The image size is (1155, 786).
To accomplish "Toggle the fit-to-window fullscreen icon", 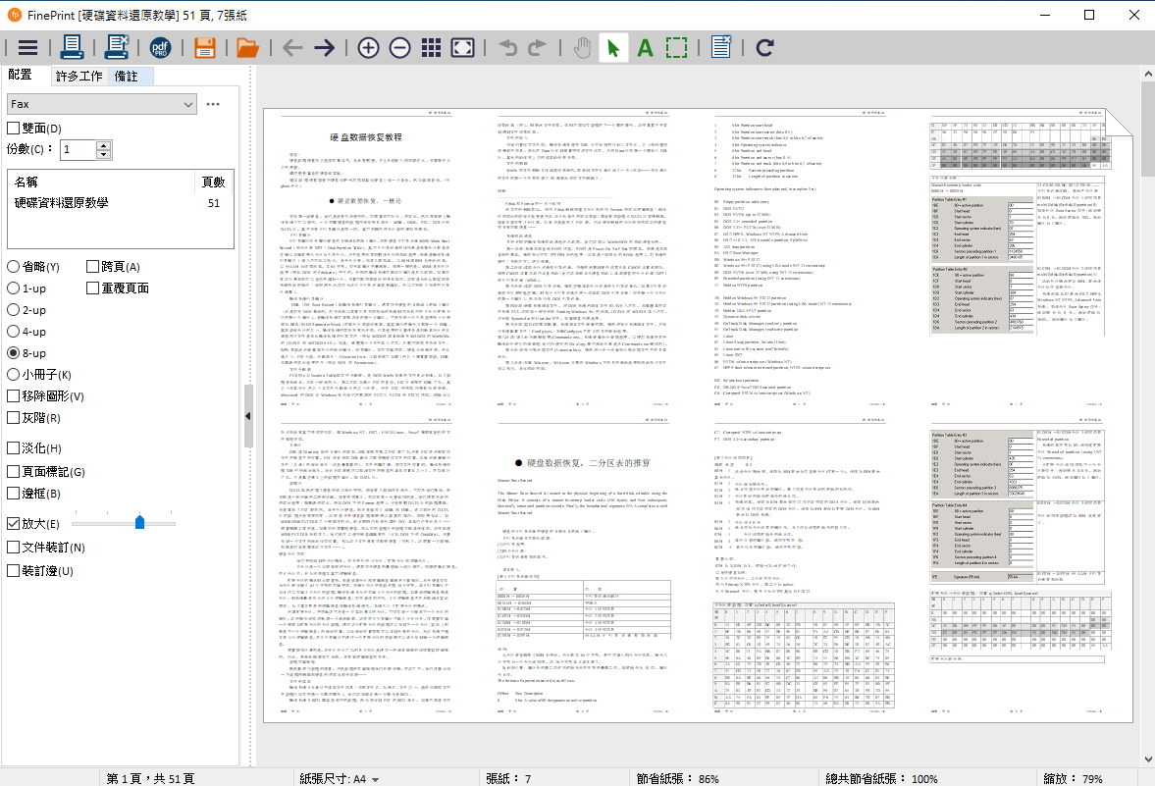I will (x=462, y=48).
